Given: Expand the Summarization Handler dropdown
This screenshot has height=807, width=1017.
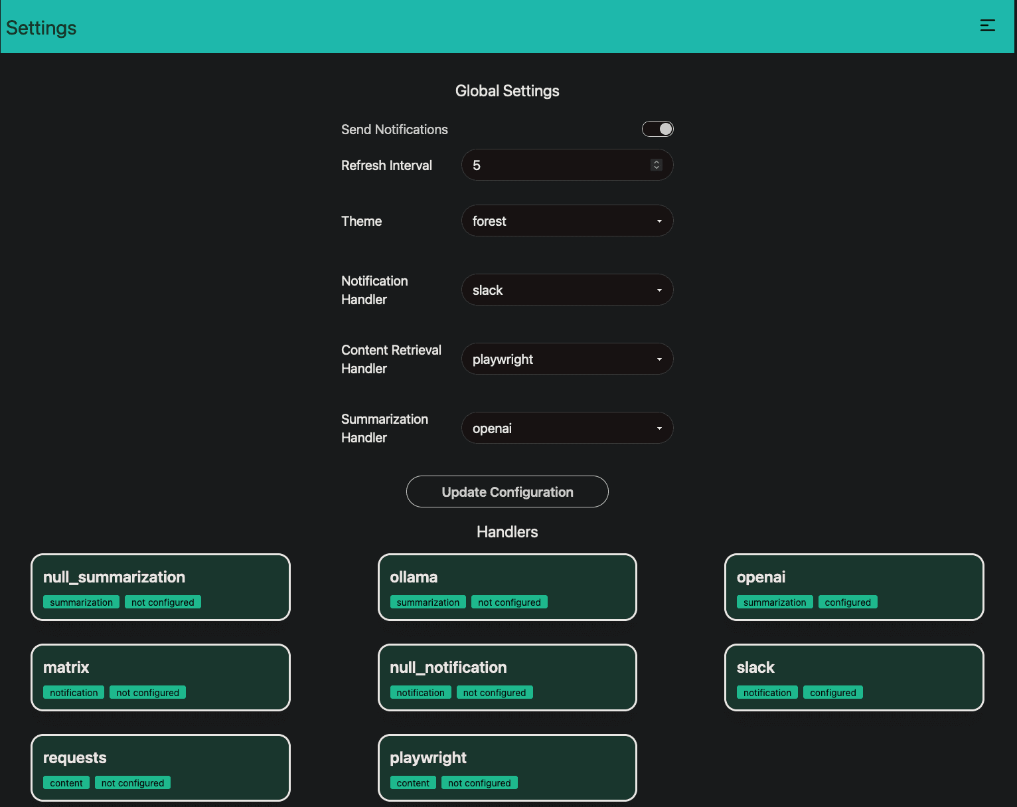Looking at the screenshot, I should point(567,428).
